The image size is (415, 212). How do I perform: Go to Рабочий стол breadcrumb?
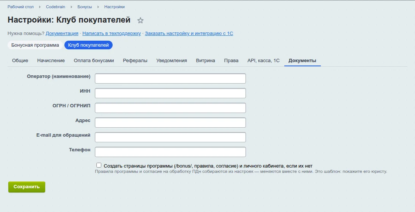21,7
